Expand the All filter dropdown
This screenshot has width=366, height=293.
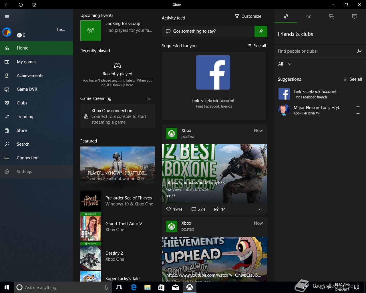point(285,64)
